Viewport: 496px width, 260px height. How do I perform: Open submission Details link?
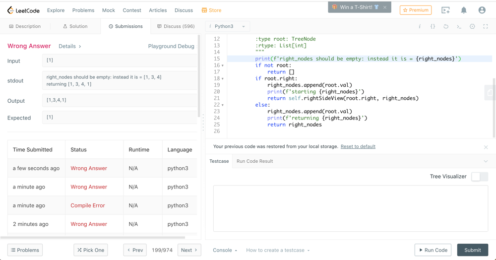[70, 46]
